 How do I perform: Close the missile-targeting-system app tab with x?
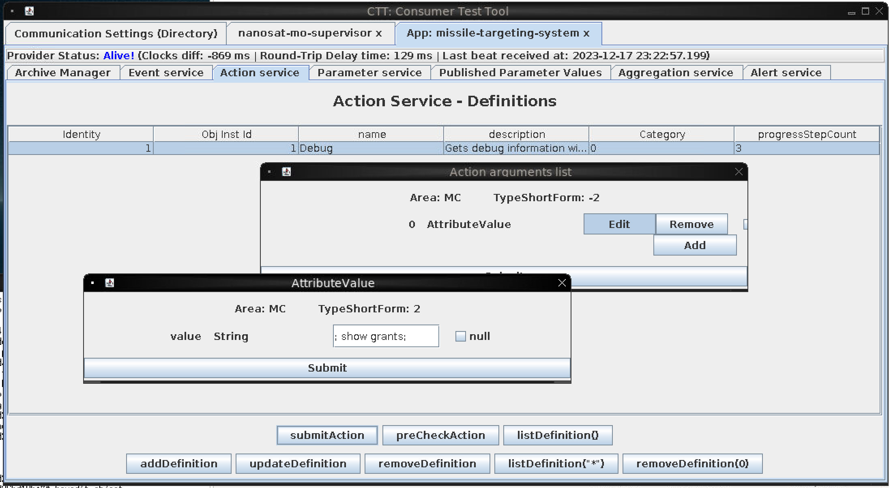[x=586, y=33]
